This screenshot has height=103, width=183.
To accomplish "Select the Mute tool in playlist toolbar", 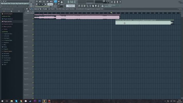I will 36,9.
